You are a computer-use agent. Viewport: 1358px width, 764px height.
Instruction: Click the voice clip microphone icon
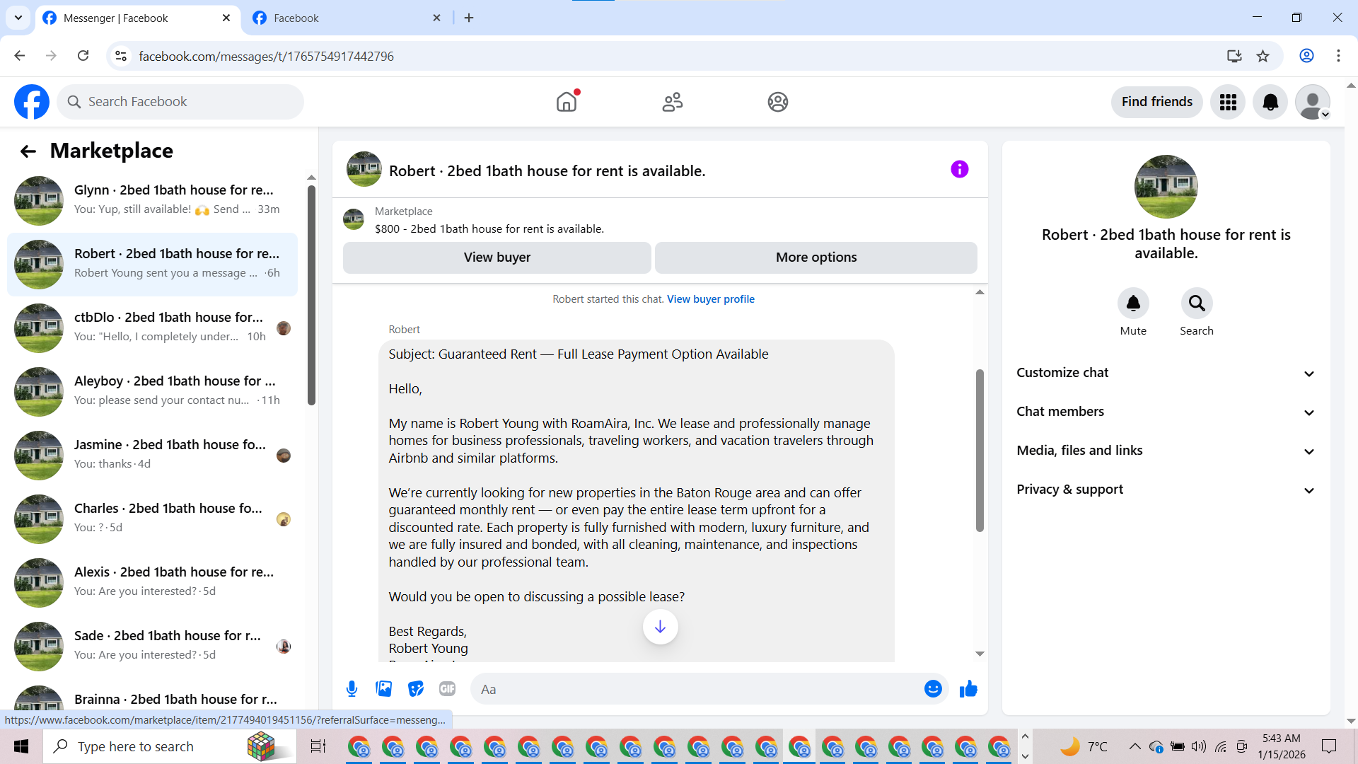tap(352, 689)
